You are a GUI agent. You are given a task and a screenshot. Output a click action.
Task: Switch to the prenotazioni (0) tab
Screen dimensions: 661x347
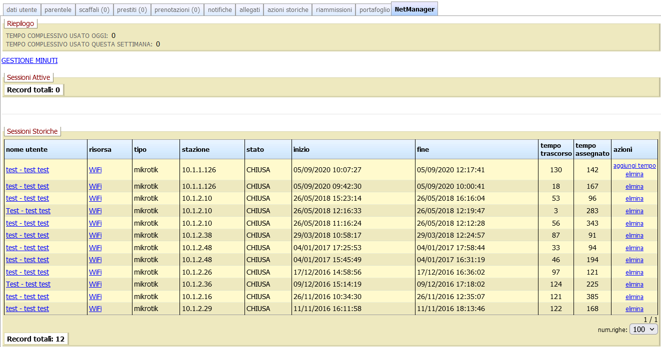coord(177,9)
